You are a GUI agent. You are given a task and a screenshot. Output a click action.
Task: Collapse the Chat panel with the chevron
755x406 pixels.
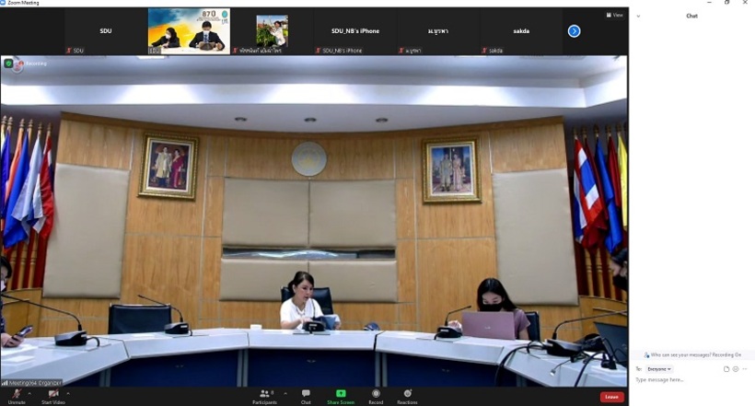[x=638, y=16]
